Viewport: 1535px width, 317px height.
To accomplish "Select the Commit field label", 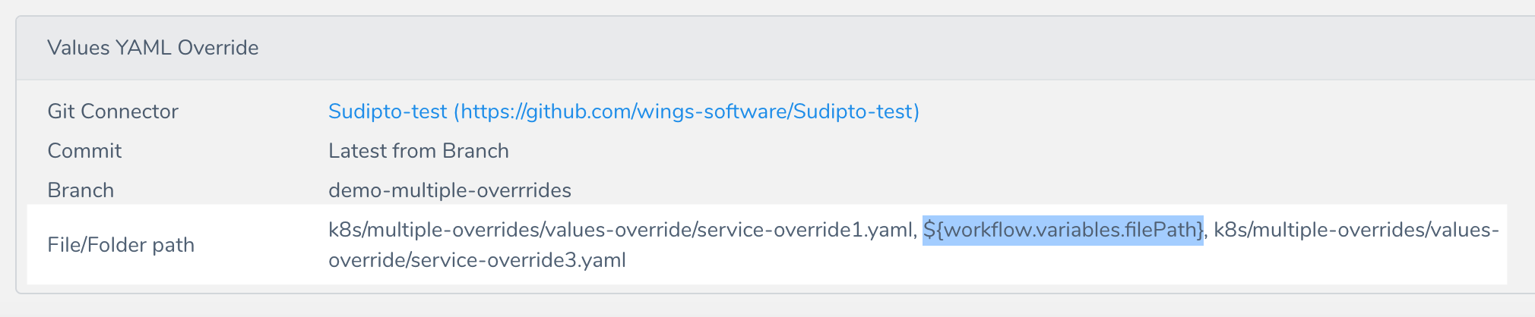I will click(84, 151).
